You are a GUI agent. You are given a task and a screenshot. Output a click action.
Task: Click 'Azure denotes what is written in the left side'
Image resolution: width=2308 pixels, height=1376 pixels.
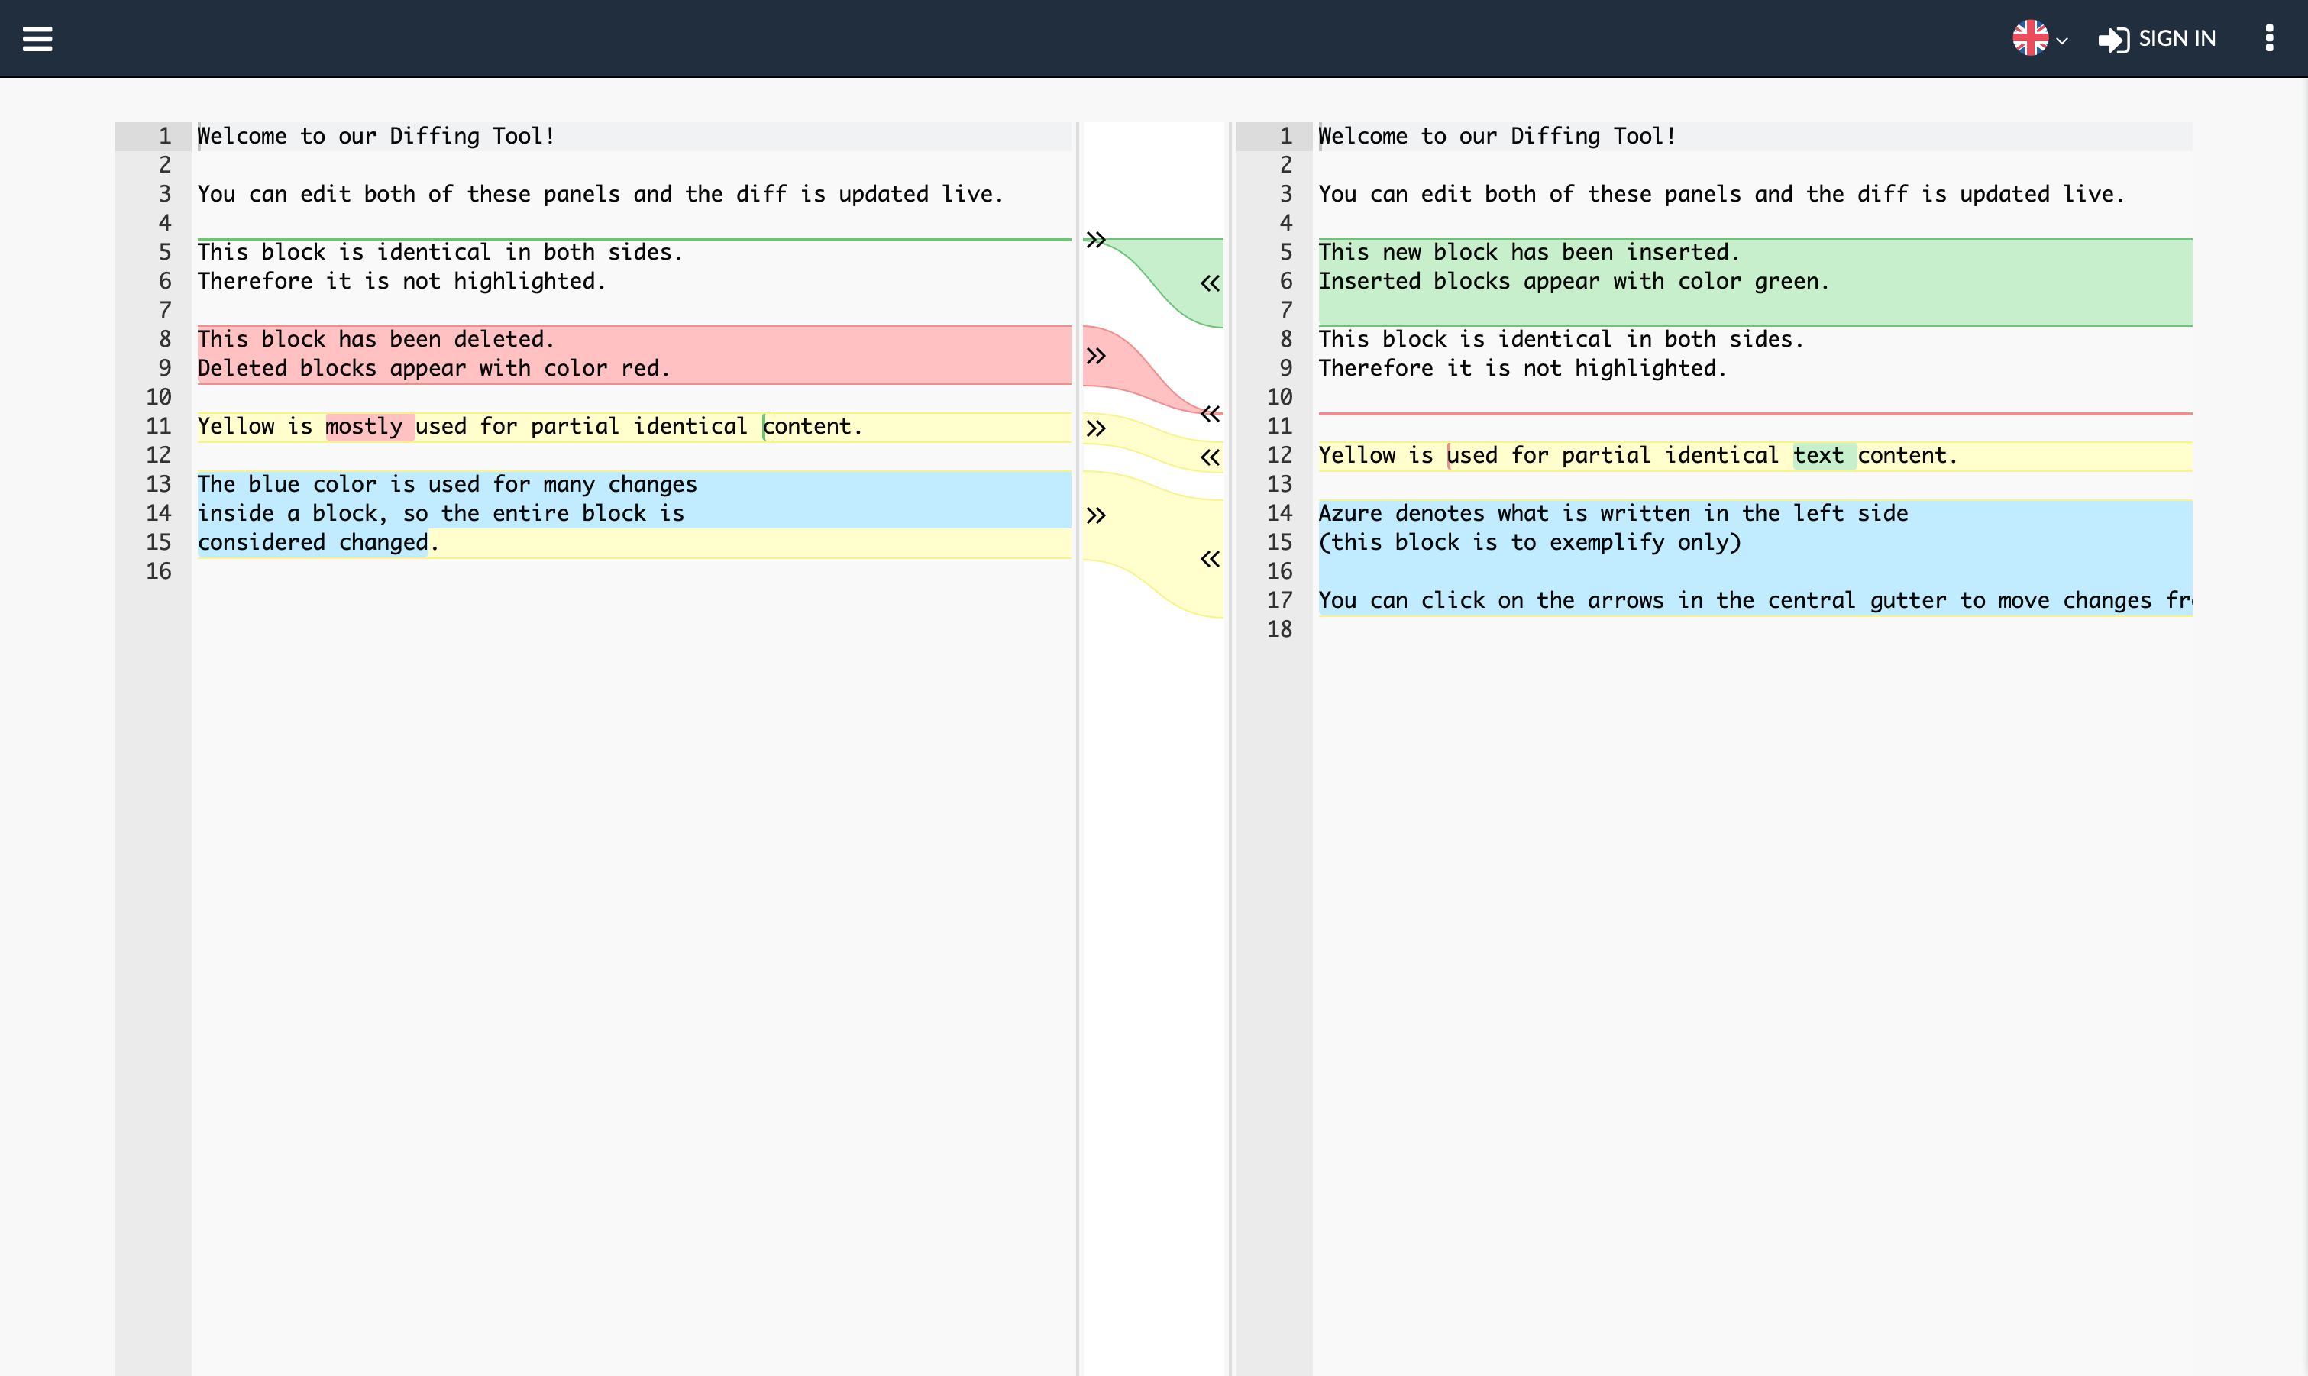(1614, 513)
